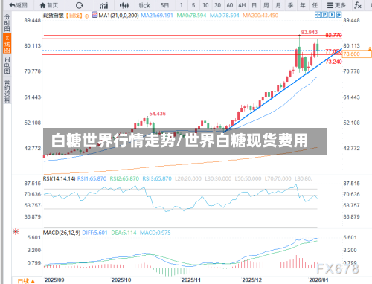Image resolution: width=372 pixels, height=284 pixels.
Task: Open the 首页 home page
Action: tap(49, 5)
